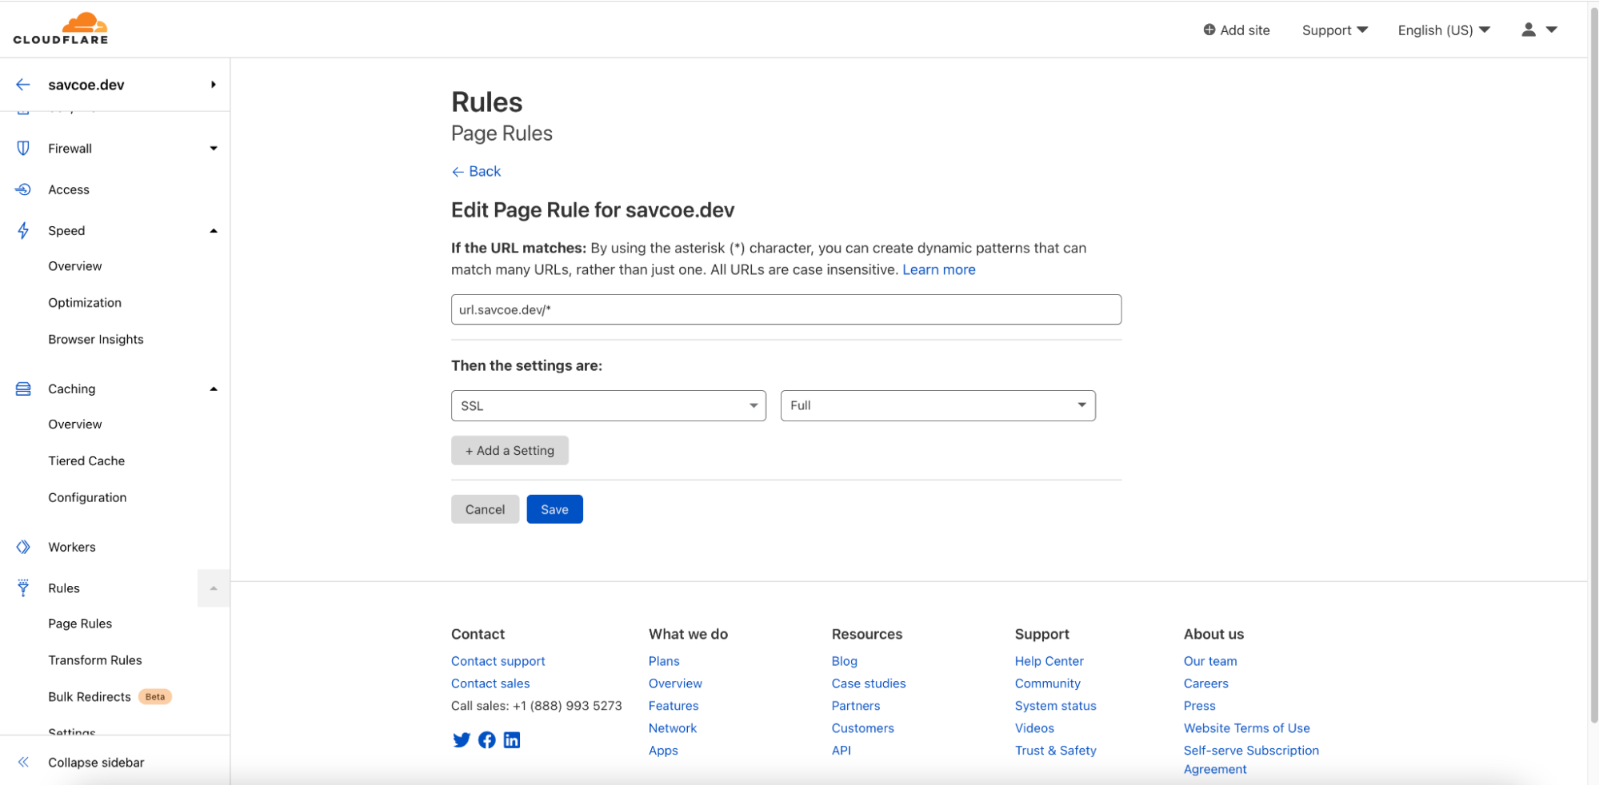This screenshot has height=785, width=1599.
Task: Click the Access icon in sidebar
Action: (23, 189)
